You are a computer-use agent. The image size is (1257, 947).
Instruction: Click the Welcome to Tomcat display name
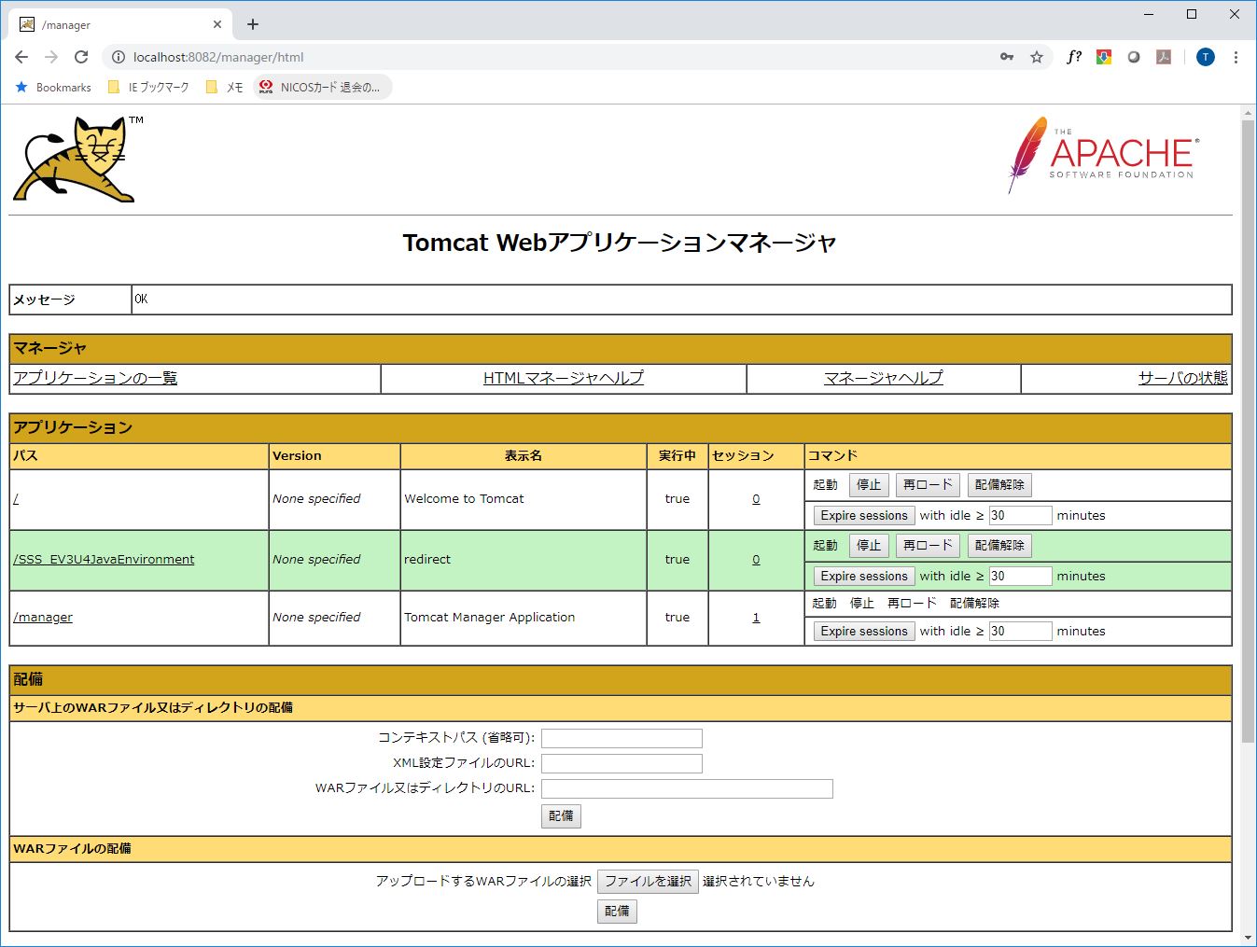[x=464, y=499]
